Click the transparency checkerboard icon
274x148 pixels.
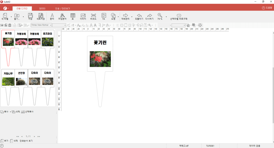coord(200,25)
